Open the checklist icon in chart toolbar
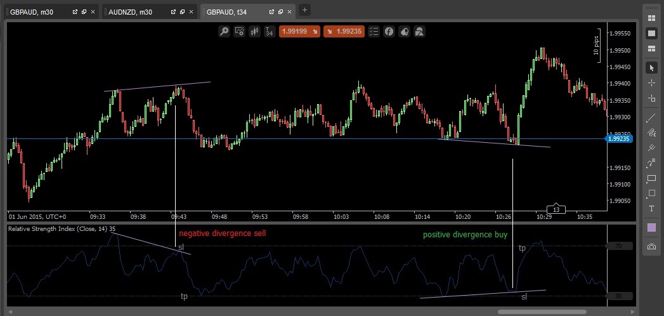The height and width of the screenshot is (316, 664). tap(374, 31)
